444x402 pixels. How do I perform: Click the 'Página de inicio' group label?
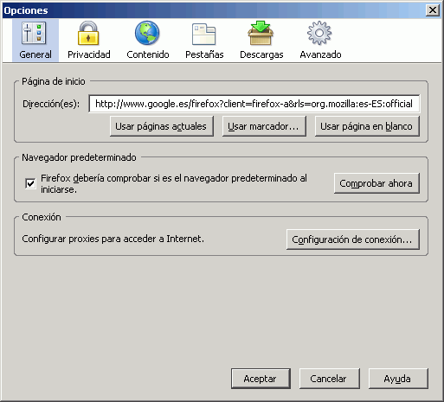[x=54, y=81]
